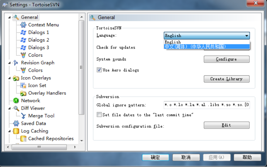Click the Windows flag icon for Dialogs 2

(x=23, y=40)
